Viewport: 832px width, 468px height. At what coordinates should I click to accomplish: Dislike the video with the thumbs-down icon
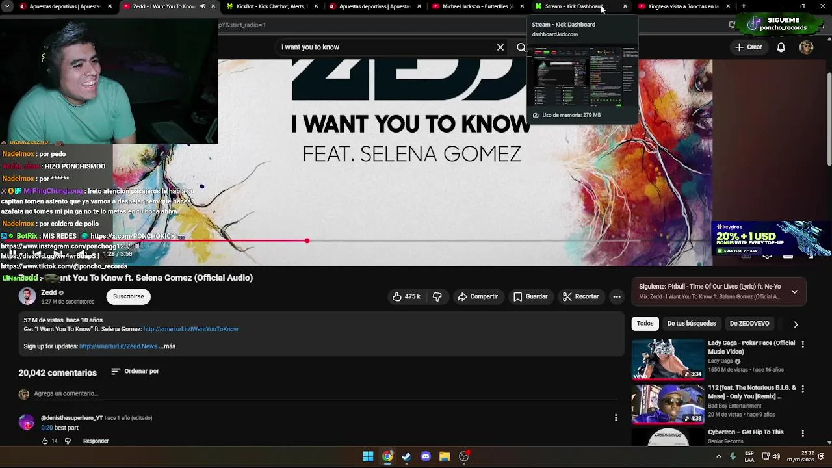point(437,296)
